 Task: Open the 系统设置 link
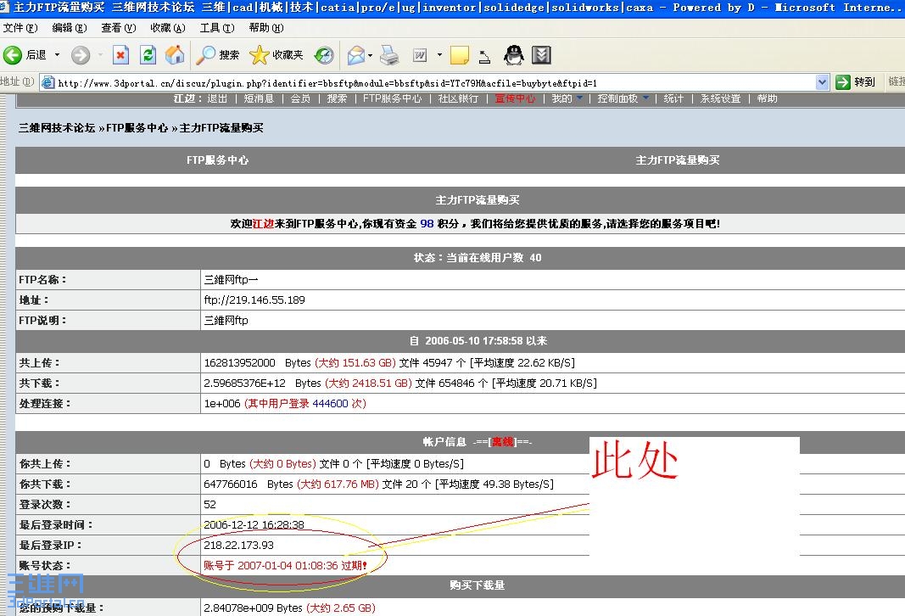720,98
